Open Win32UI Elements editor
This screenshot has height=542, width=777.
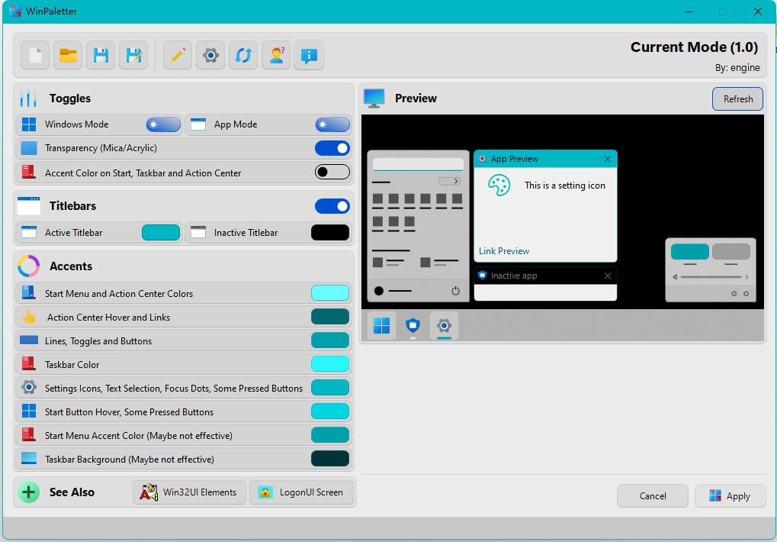tap(191, 492)
